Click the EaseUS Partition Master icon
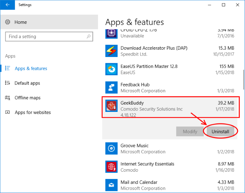Screen dimensions: 245x193 click(111, 69)
